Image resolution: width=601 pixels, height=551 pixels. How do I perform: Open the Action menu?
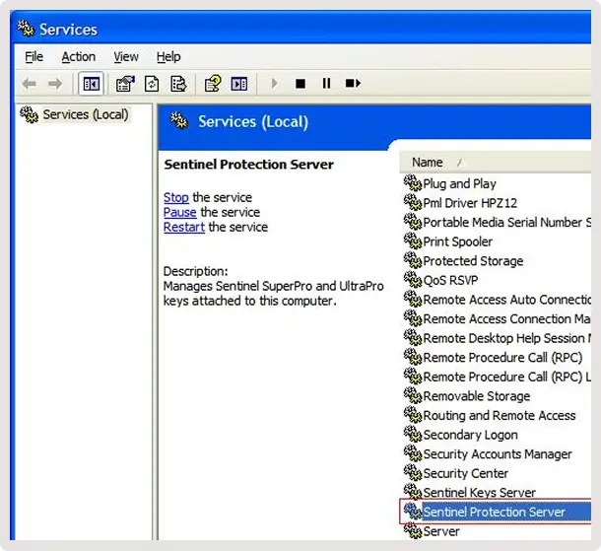coord(79,57)
